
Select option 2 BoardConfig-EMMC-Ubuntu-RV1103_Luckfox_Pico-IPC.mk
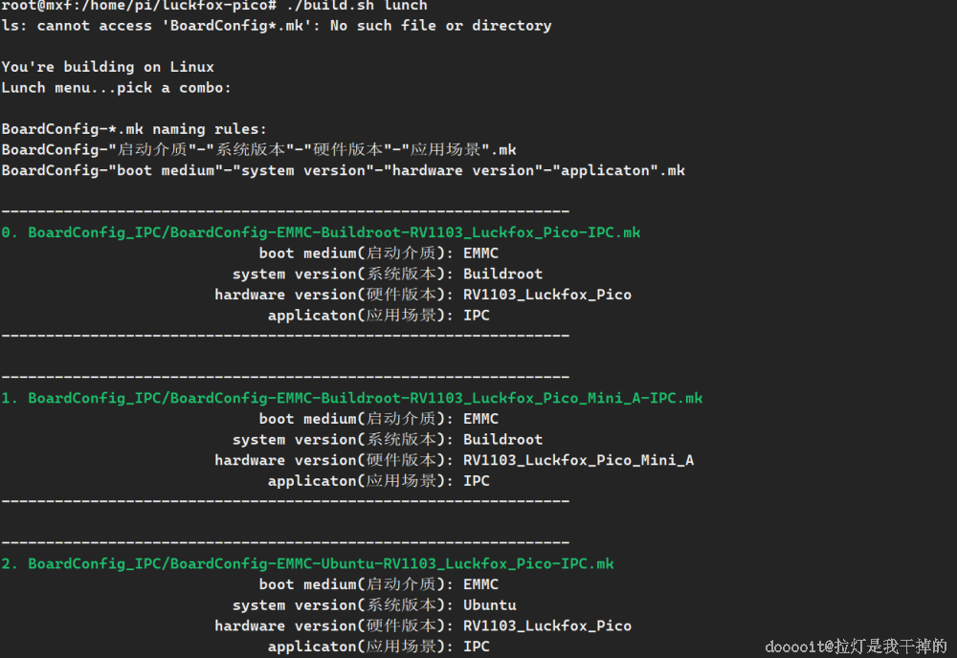point(307,564)
